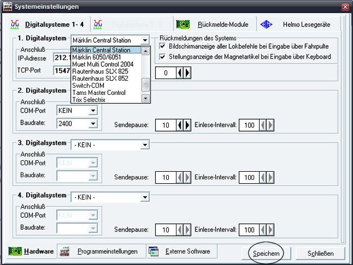Click the Digitalsysteme 5-8 tab icon
This screenshot has width=353, height=265.
click(98, 24)
